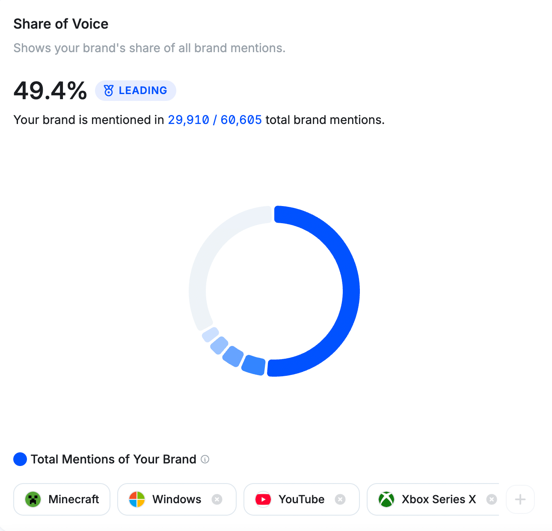The width and height of the screenshot is (552, 531).
Task: Click the Total Mentions of Your Brand label
Action: (x=113, y=459)
